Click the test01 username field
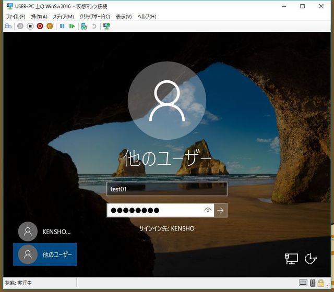 (x=166, y=189)
